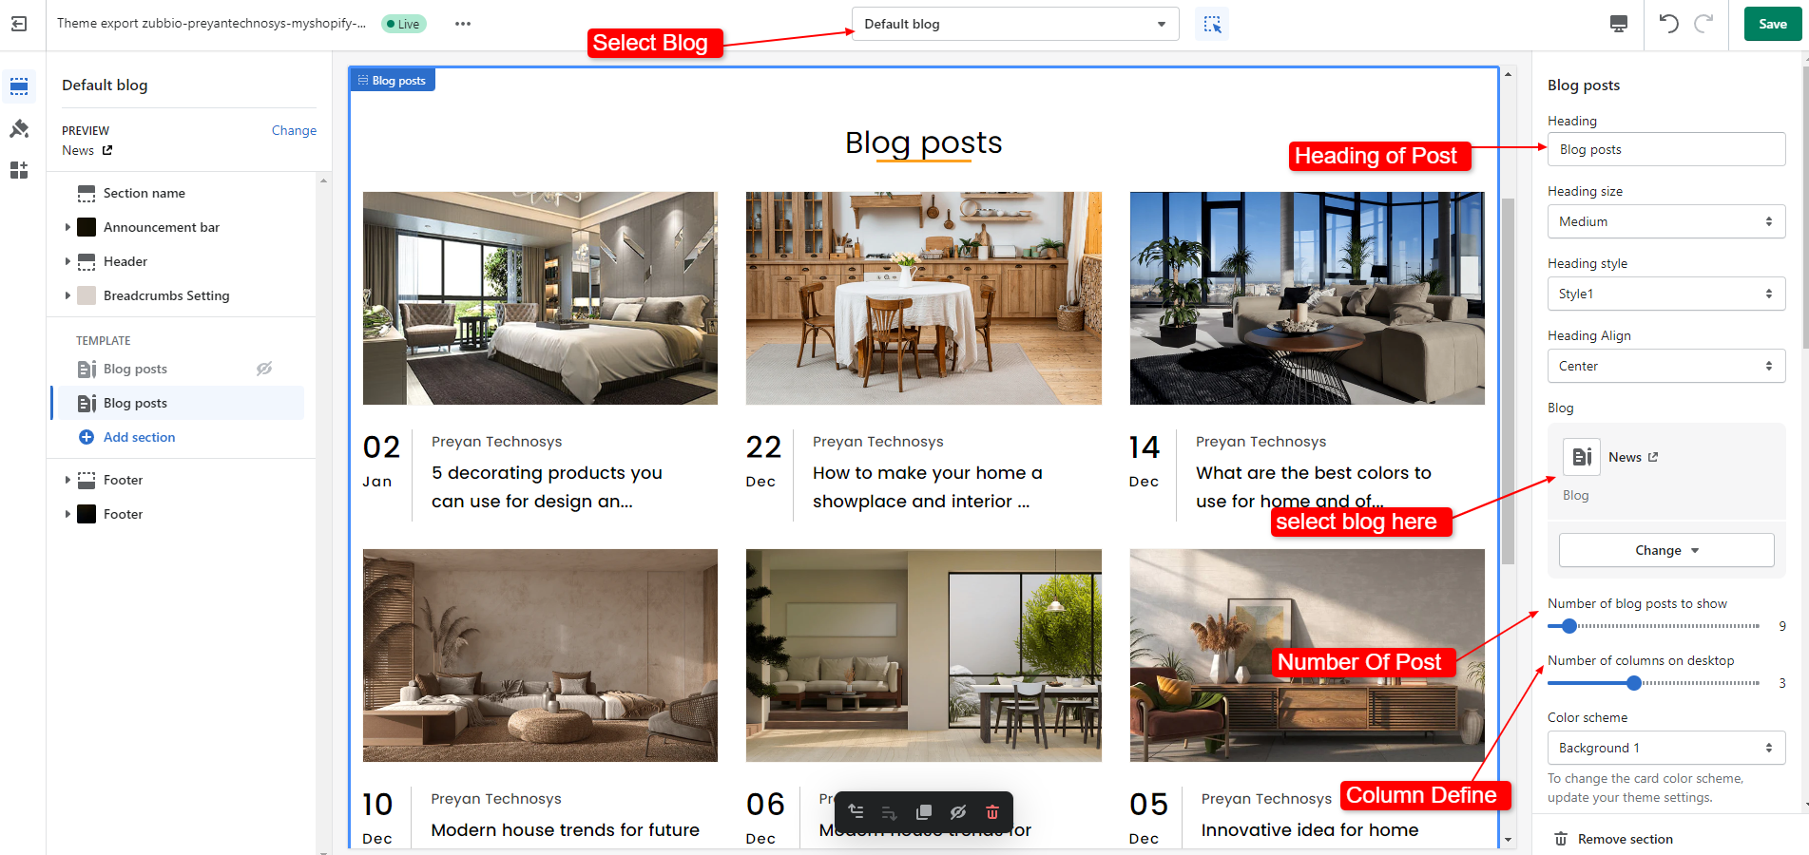Save the theme changes

tap(1772, 24)
